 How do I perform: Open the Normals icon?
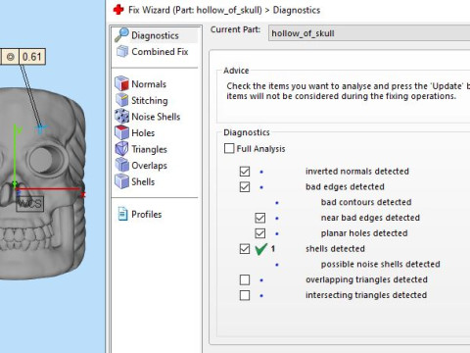121,83
